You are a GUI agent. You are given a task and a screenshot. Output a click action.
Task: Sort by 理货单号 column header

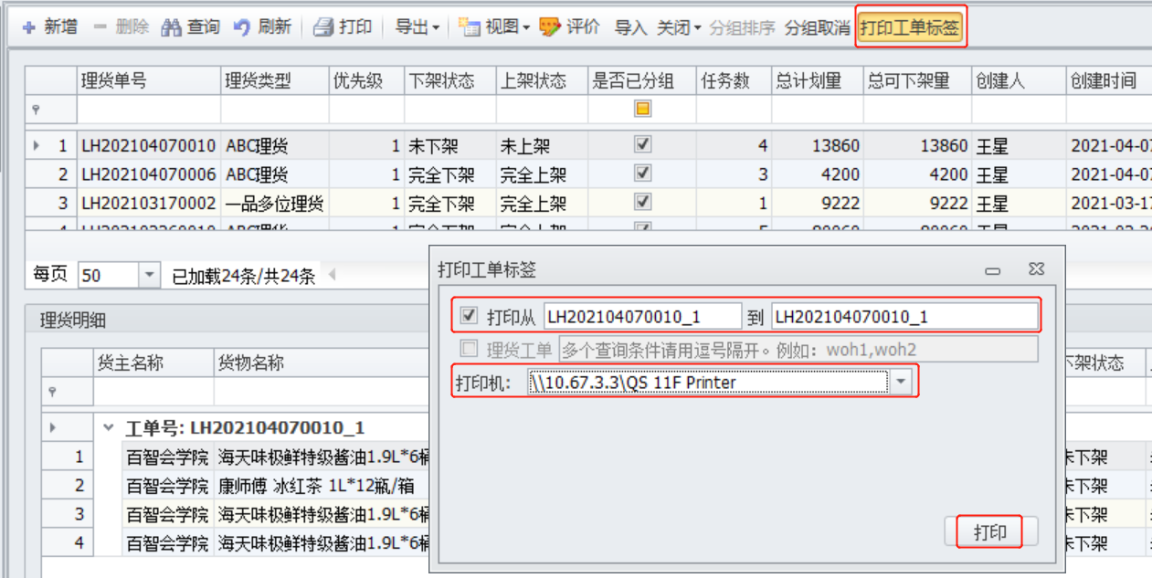(x=148, y=81)
